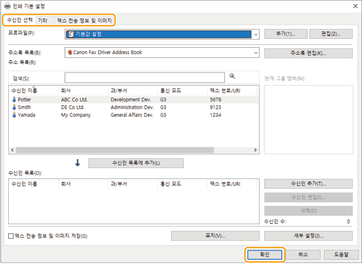Click the search magnifier icon
Viewport: 362px width, 264px height.
coord(232,76)
